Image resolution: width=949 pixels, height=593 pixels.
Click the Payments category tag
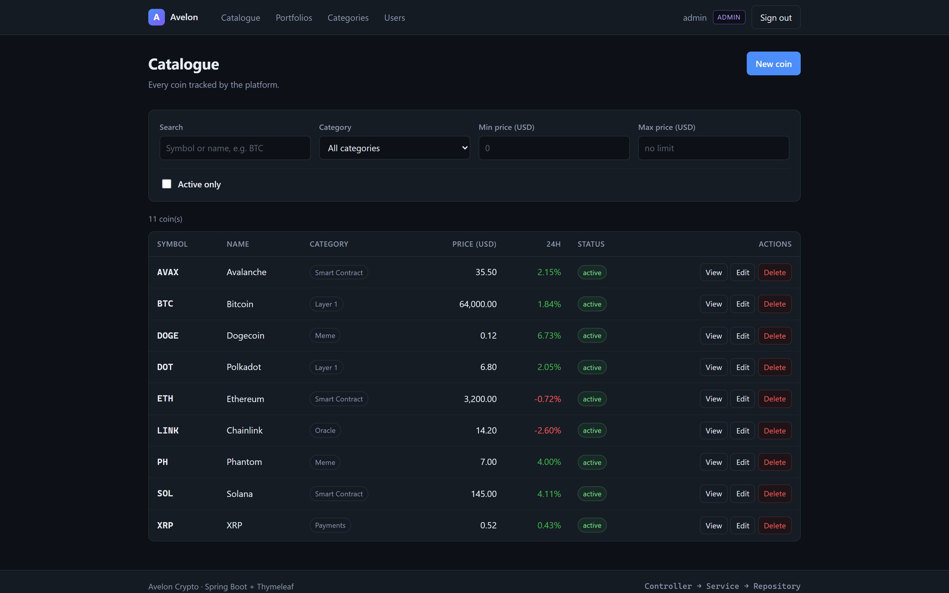coord(330,525)
